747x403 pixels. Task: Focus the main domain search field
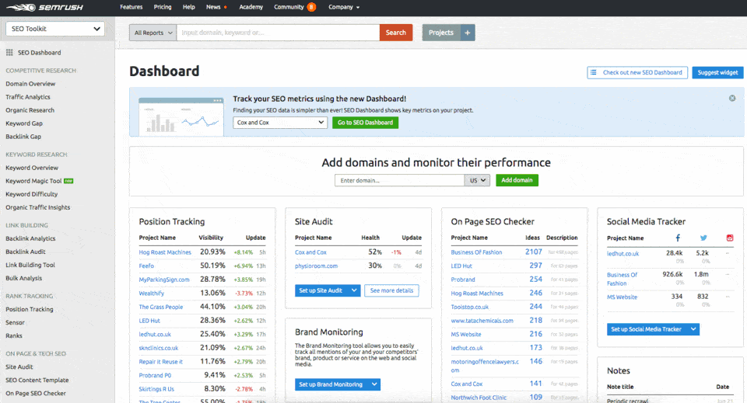click(279, 33)
